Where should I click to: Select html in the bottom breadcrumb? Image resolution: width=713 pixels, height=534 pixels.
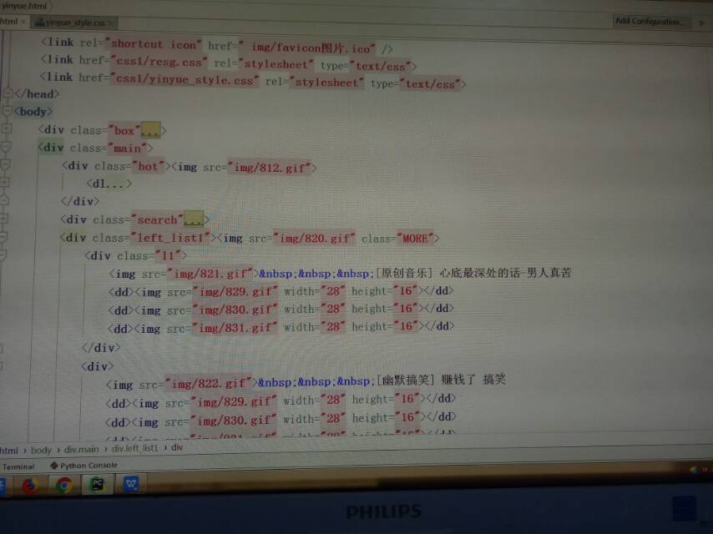click(x=9, y=451)
